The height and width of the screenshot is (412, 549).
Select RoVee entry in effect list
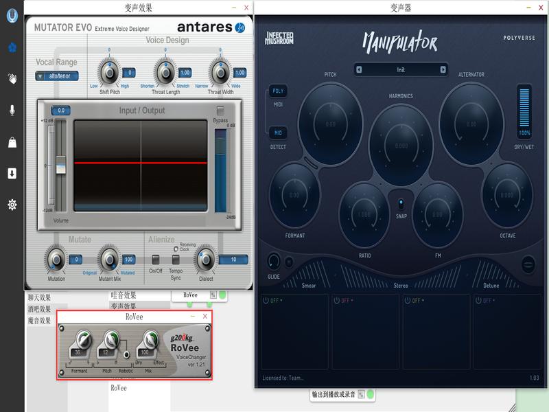click(x=119, y=388)
